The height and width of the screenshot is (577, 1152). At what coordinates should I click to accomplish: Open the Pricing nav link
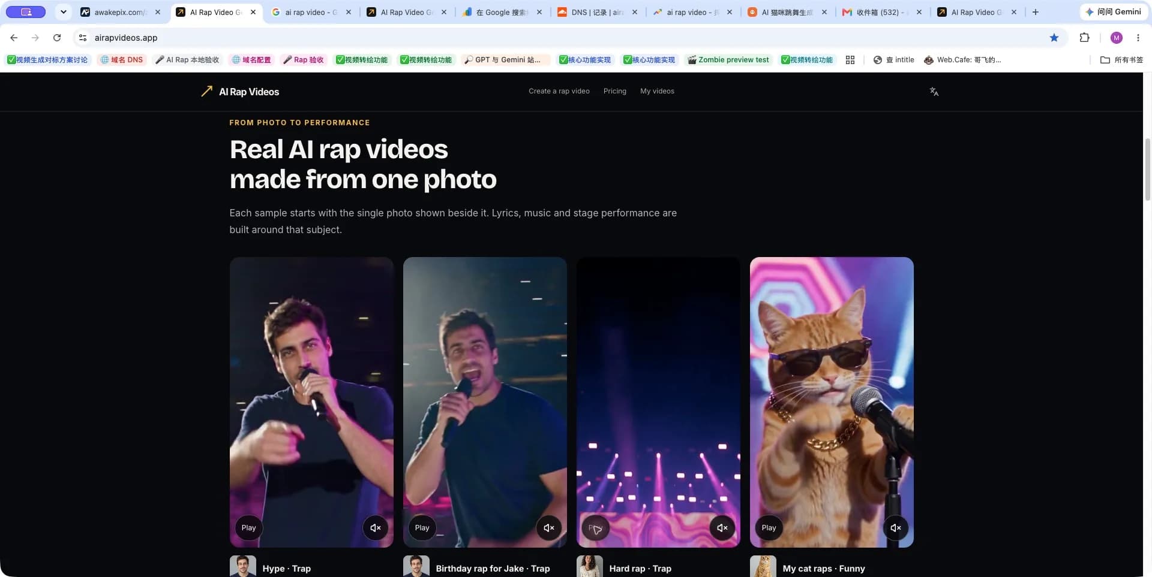(614, 91)
